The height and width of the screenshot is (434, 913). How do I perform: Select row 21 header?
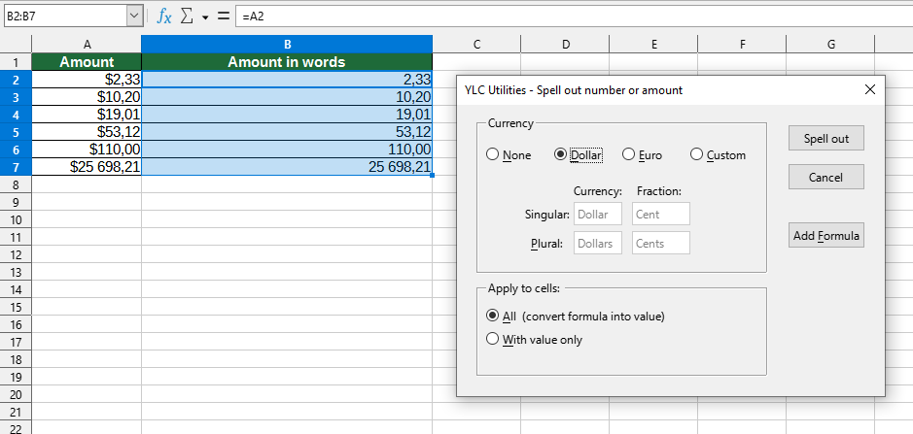click(16, 412)
